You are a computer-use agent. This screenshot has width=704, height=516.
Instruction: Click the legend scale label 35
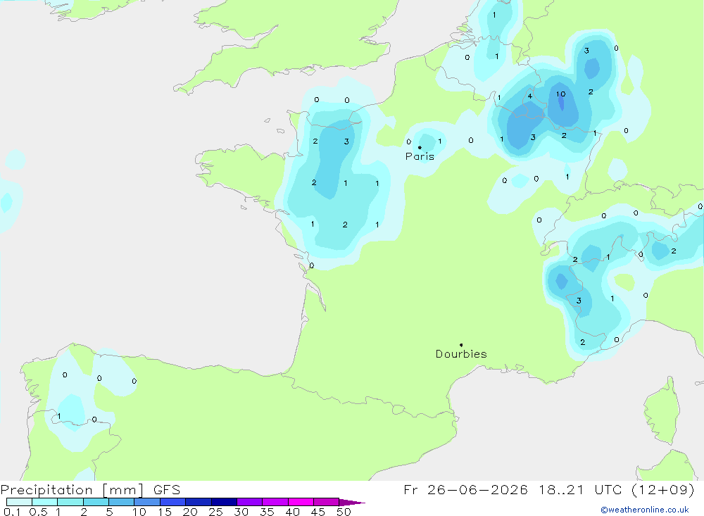point(267,512)
